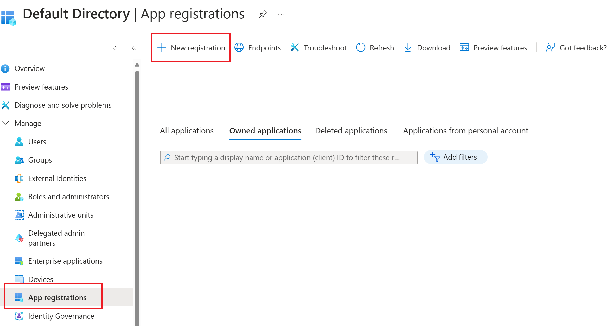
Task: Open the Troubleshoot tools icon
Action: click(x=295, y=48)
